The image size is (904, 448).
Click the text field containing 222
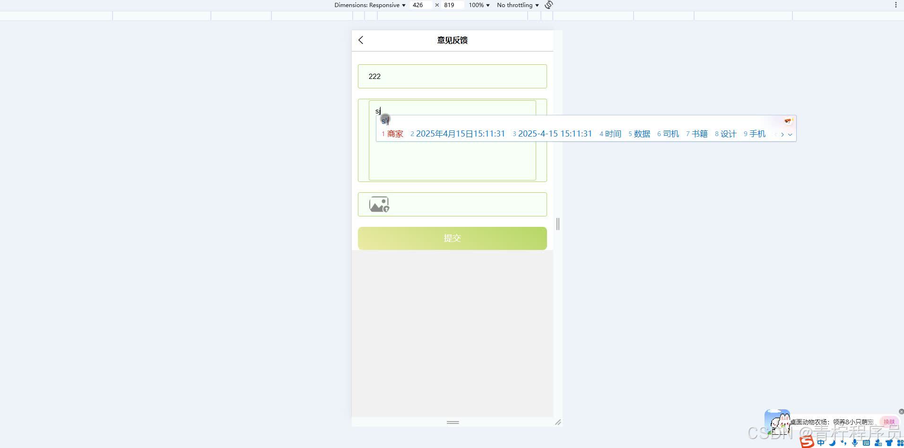(x=452, y=76)
